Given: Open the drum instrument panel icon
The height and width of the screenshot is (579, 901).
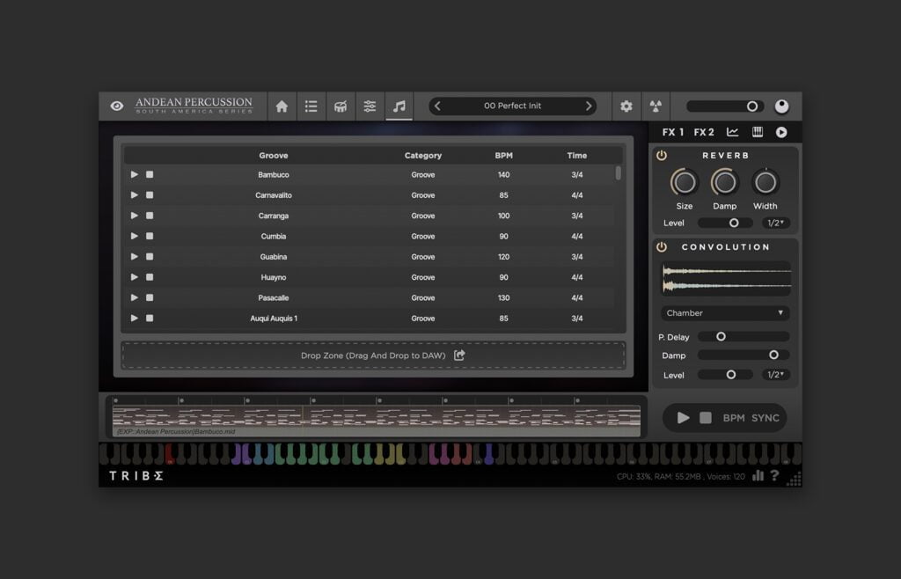Looking at the screenshot, I should pyautogui.click(x=340, y=106).
